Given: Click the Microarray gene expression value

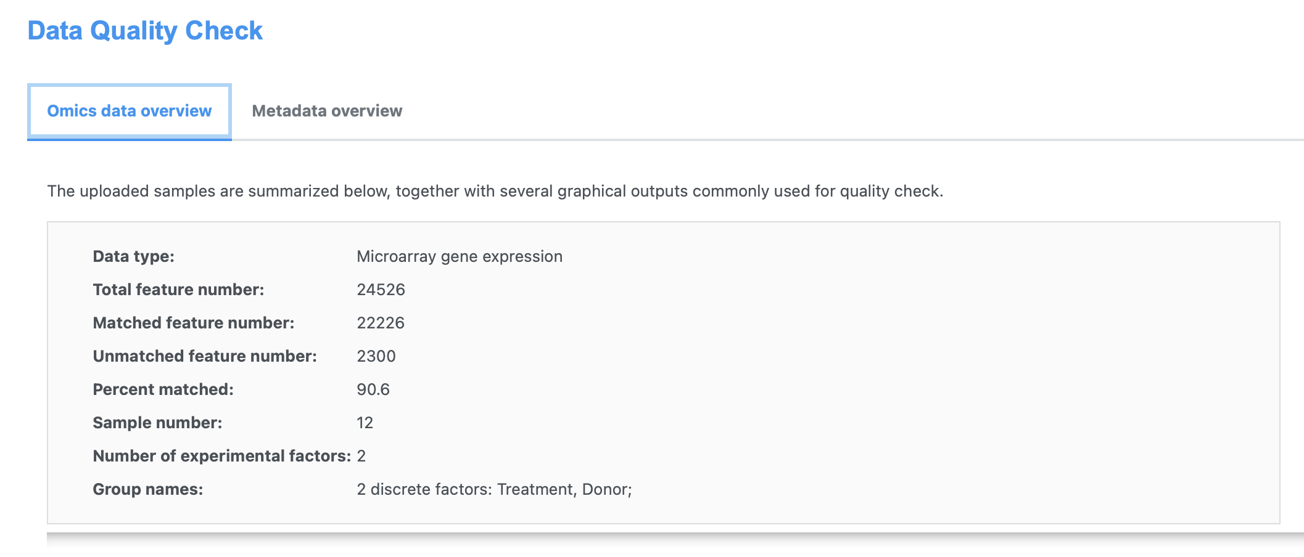Looking at the screenshot, I should tap(459, 256).
